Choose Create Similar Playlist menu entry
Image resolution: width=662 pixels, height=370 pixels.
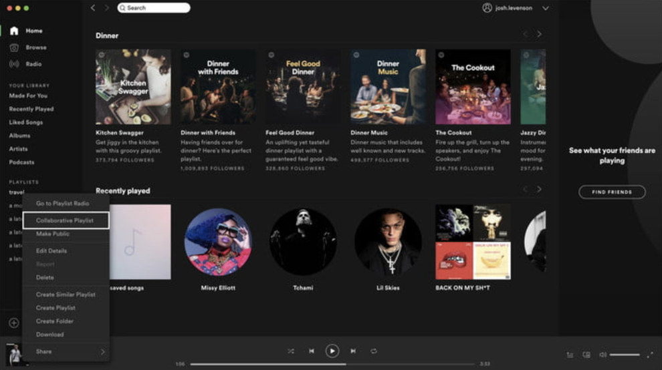click(x=66, y=295)
